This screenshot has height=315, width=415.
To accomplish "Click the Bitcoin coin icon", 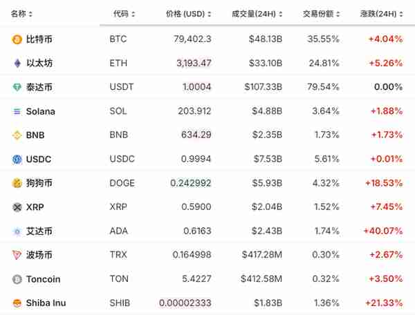I will coord(17,39).
